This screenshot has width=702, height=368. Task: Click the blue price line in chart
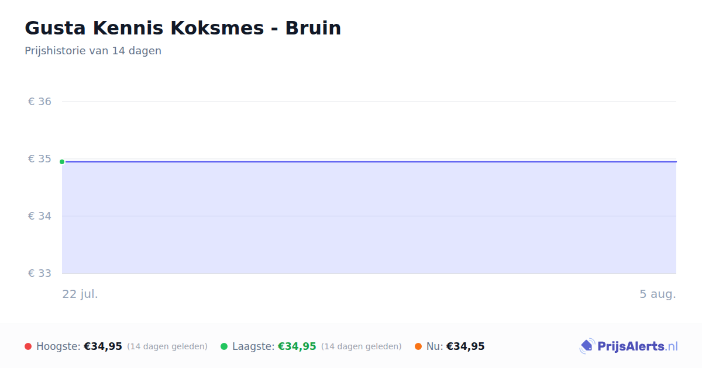click(369, 161)
